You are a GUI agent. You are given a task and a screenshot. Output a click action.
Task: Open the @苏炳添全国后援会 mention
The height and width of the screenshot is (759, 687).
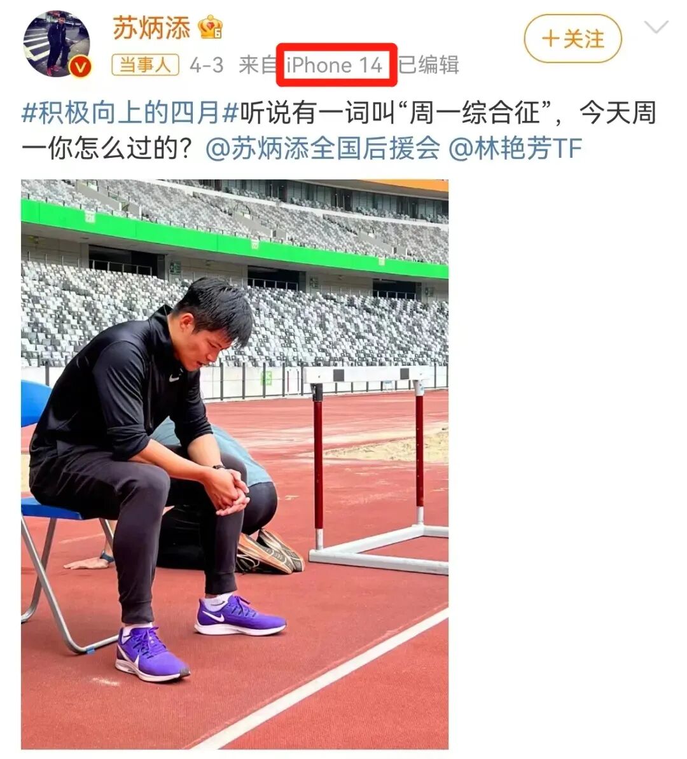(323, 148)
